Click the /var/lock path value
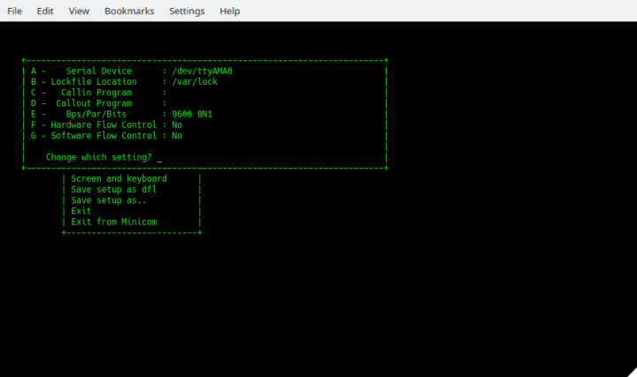 [x=195, y=82]
